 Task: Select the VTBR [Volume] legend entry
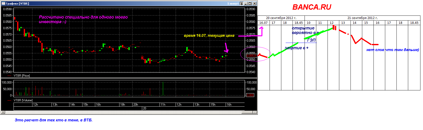coord(23,100)
